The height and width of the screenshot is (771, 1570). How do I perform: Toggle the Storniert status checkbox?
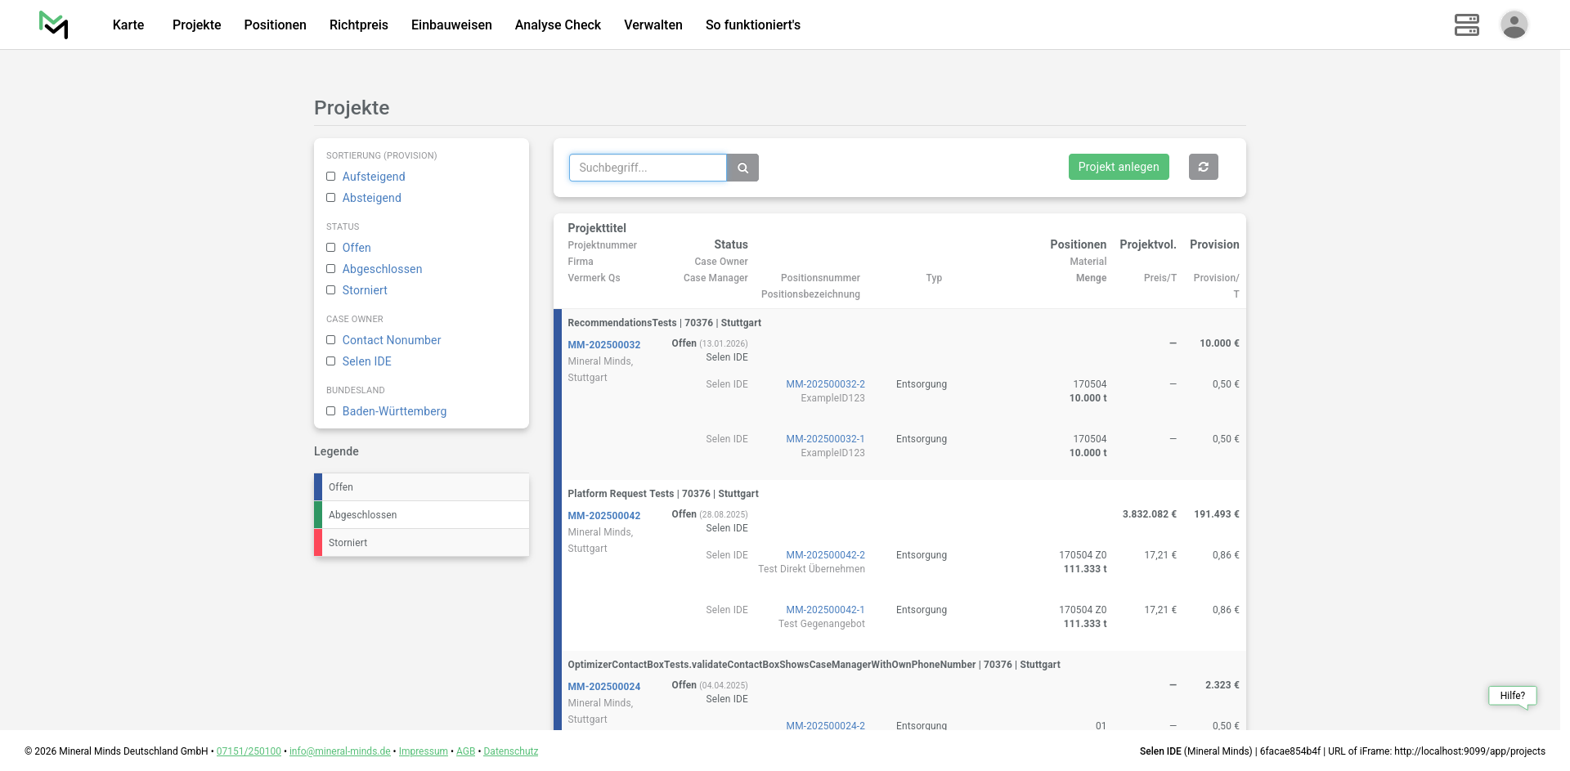(331, 290)
